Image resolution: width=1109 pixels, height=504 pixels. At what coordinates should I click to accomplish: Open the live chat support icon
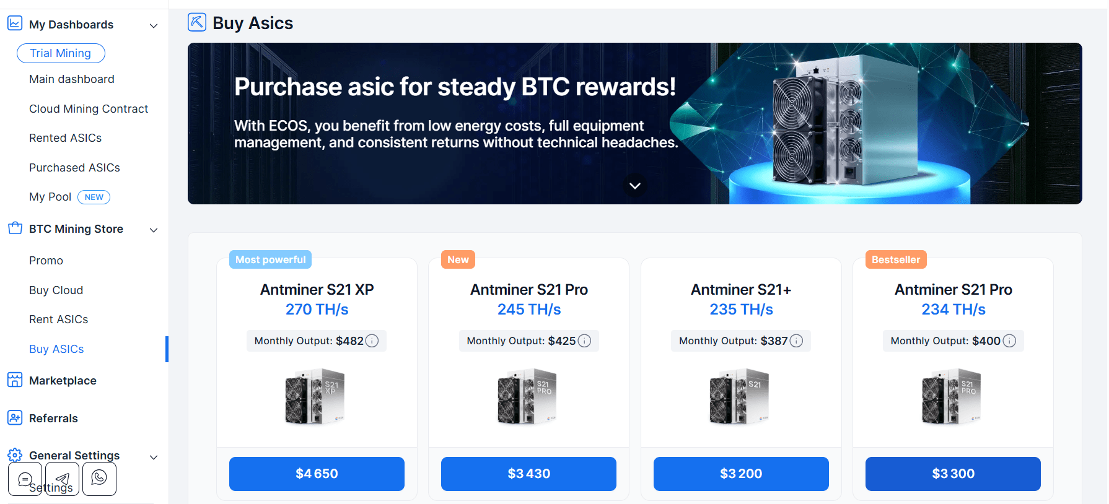pos(25,479)
